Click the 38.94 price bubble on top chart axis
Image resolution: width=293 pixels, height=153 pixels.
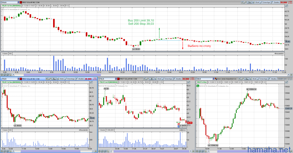(x=288, y=41)
